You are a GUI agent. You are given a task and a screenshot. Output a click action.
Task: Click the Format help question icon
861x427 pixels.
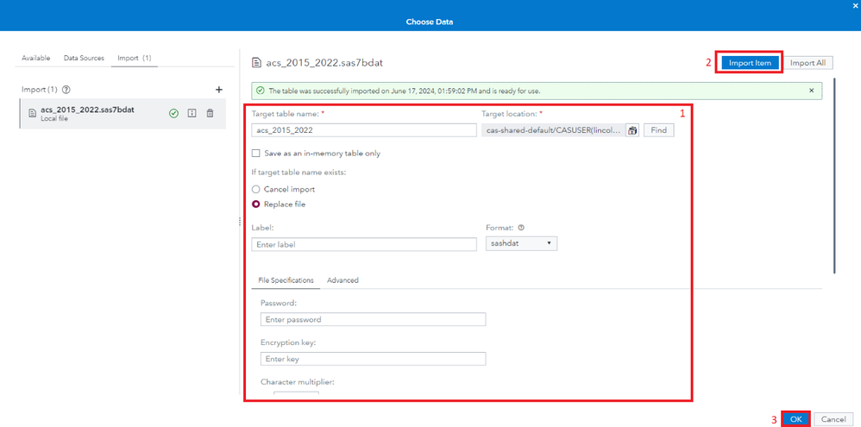521,229
